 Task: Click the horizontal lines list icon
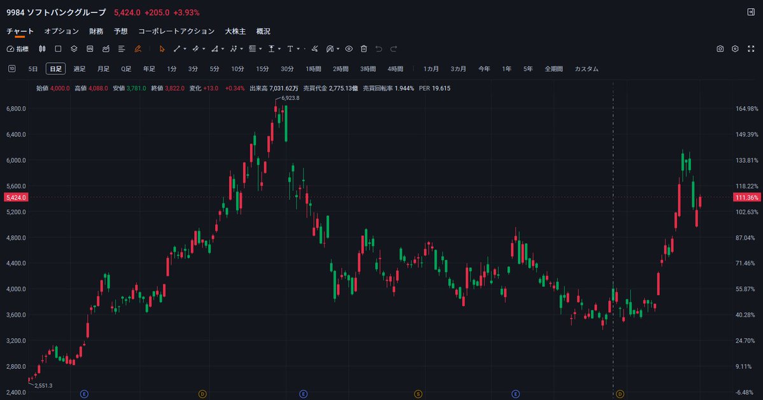pyautogui.click(x=122, y=48)
